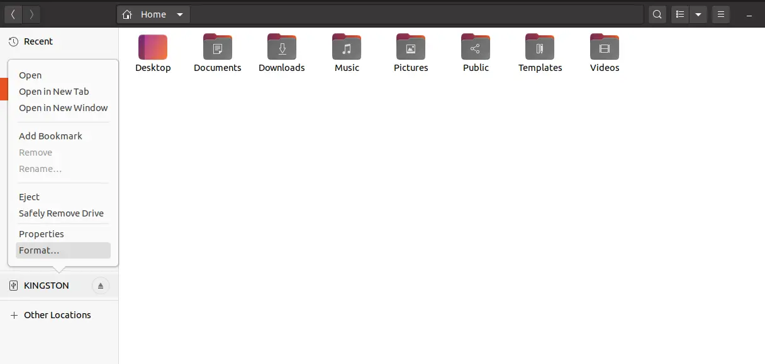Expand the Home breadcrumb dropdown
This screenshot has height=364, width=765.
180,14
